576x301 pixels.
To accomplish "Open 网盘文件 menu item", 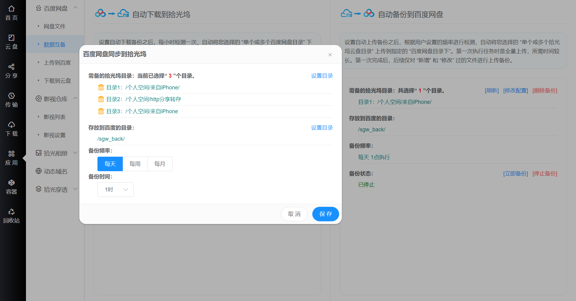I will 55,27.
